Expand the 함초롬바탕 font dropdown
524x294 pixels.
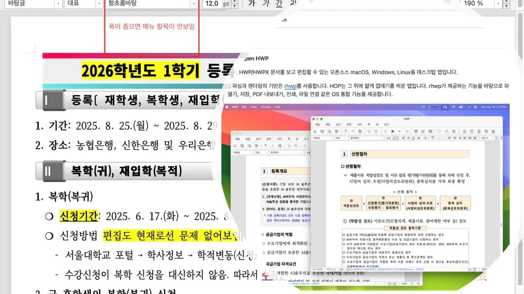coord(194,3)
